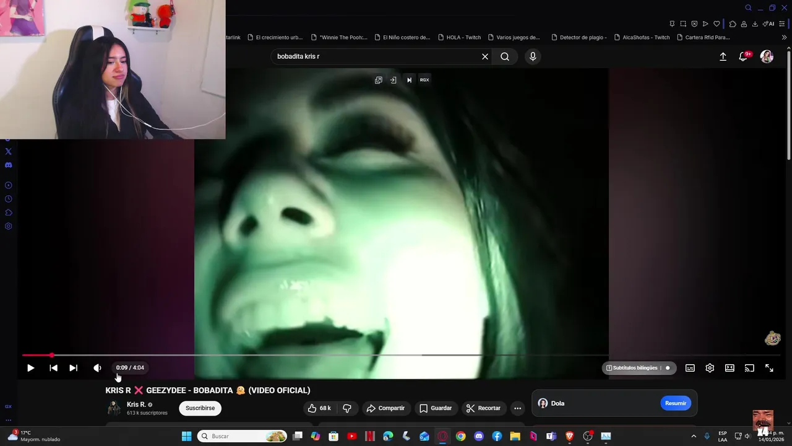Open Windows Start menu
792x446 pixels.
(x=186, y=436)
